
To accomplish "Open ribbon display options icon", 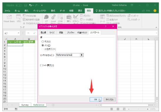I will (x=132, y=5).
